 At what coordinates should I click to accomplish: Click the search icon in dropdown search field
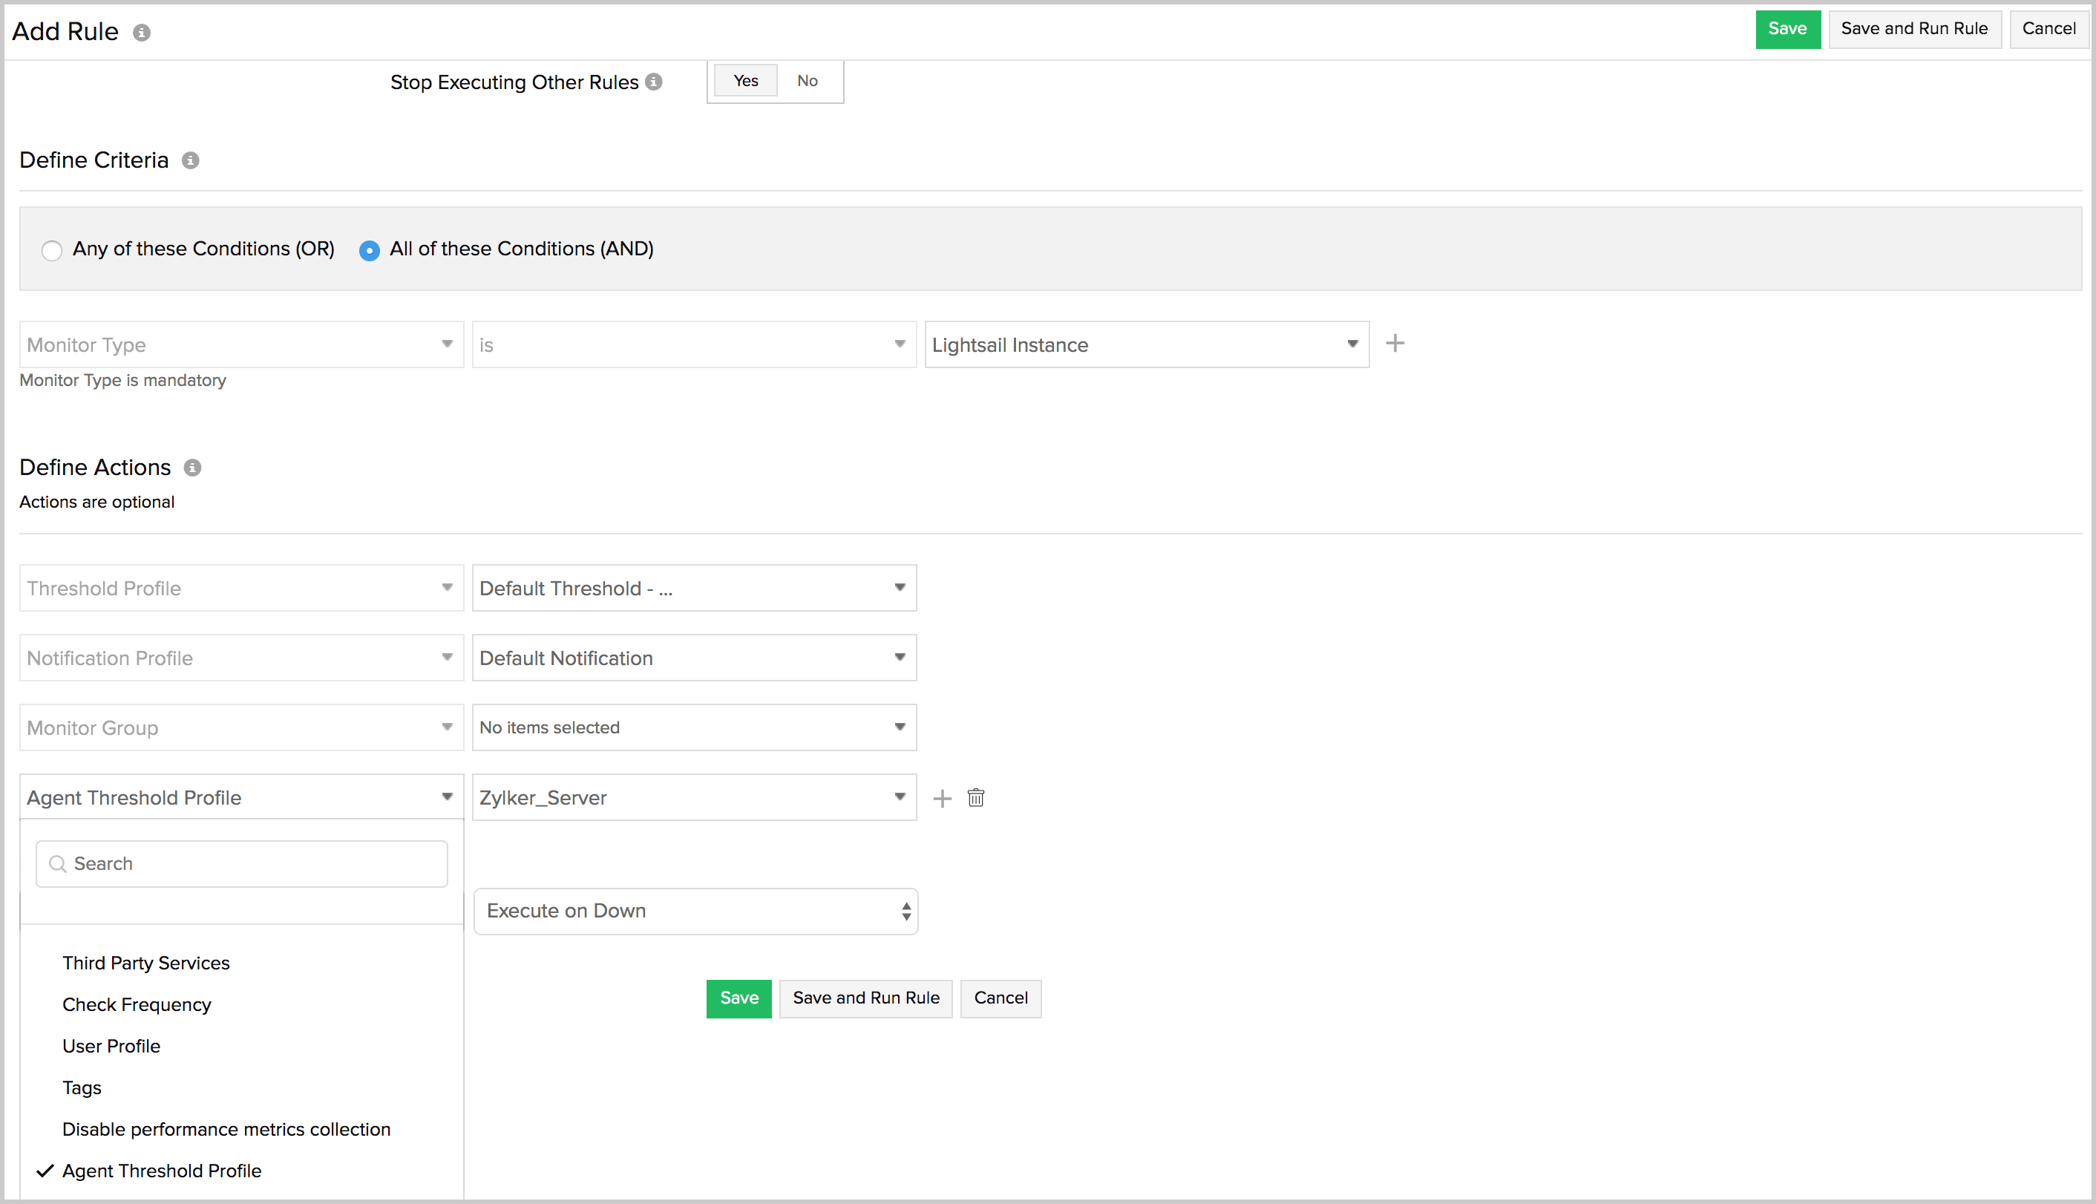click(58, 863)
